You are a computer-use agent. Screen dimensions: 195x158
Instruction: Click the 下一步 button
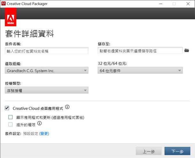click(177, 151)
